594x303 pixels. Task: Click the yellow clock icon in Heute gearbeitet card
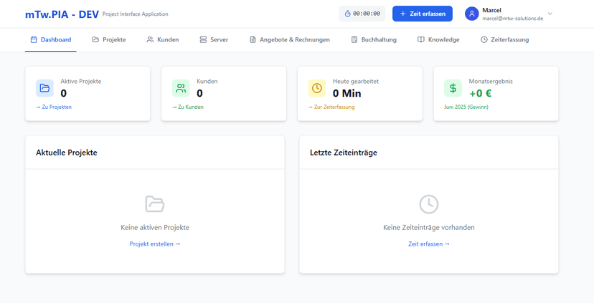tap(316, 88)
